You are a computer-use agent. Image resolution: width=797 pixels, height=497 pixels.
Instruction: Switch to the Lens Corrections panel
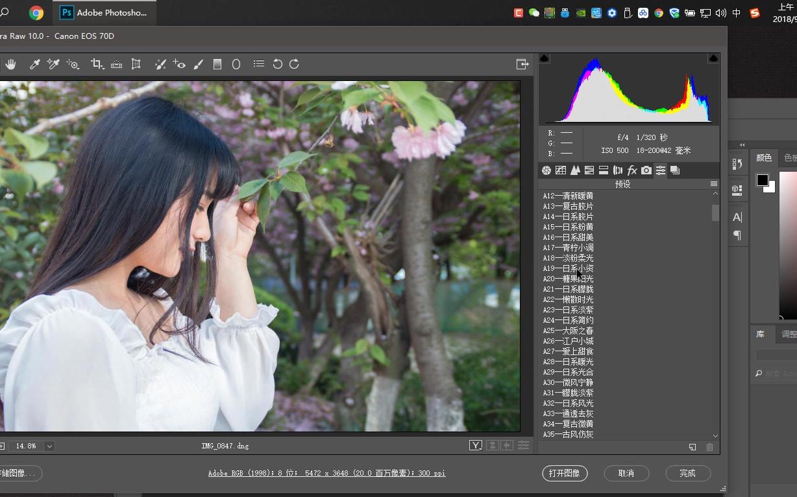[617, 170]
